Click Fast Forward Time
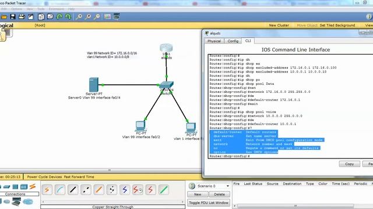This screenshot has height=209, width=373. pos(79,176)
